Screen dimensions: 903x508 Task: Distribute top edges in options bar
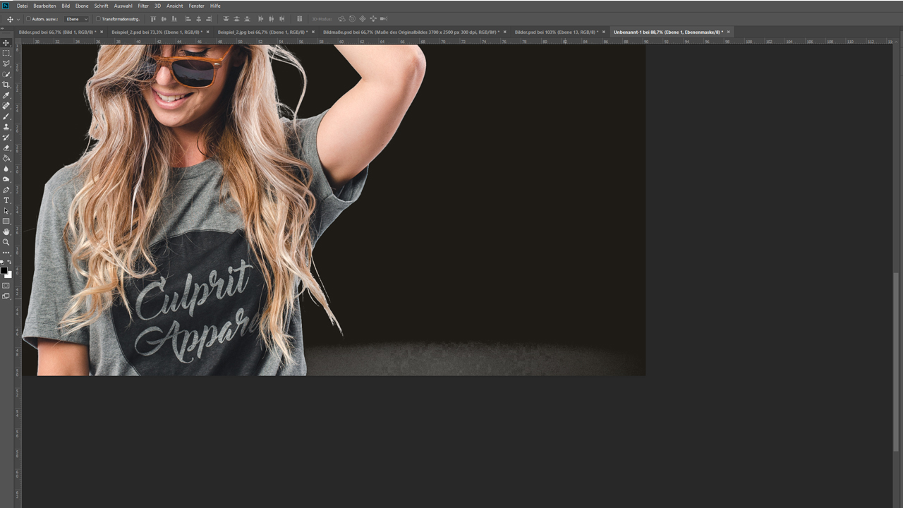coord(226,19)
